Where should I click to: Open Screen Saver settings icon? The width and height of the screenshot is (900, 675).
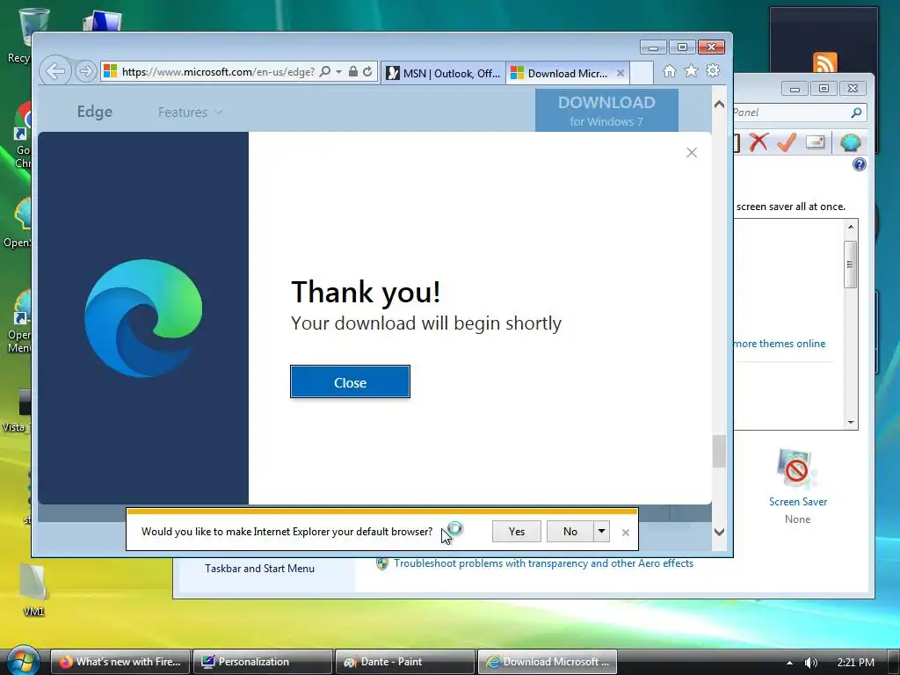pyautogui.click(x=797, y=469)
